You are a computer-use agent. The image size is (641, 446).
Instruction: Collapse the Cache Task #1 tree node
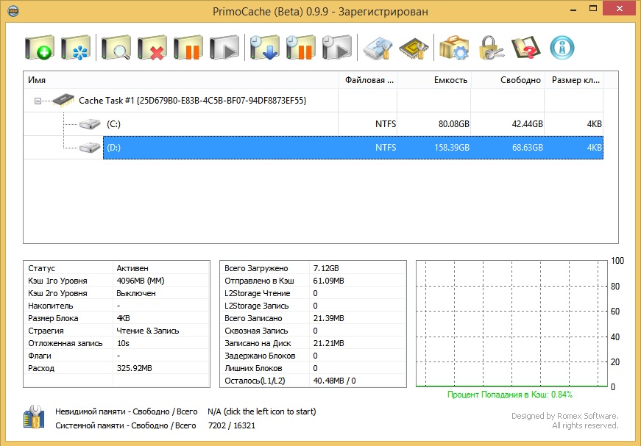tap(38, 101)
